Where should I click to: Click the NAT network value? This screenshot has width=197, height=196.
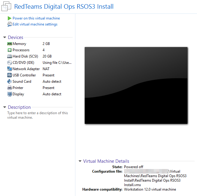tap(46, 69)
